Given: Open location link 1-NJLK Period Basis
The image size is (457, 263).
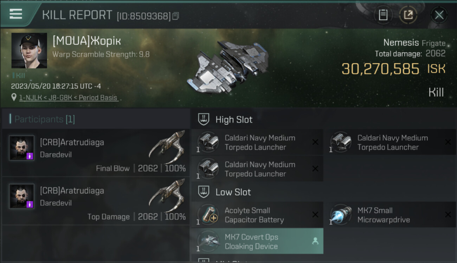Looking at the screenshot, I should click(x=68, y=97).
